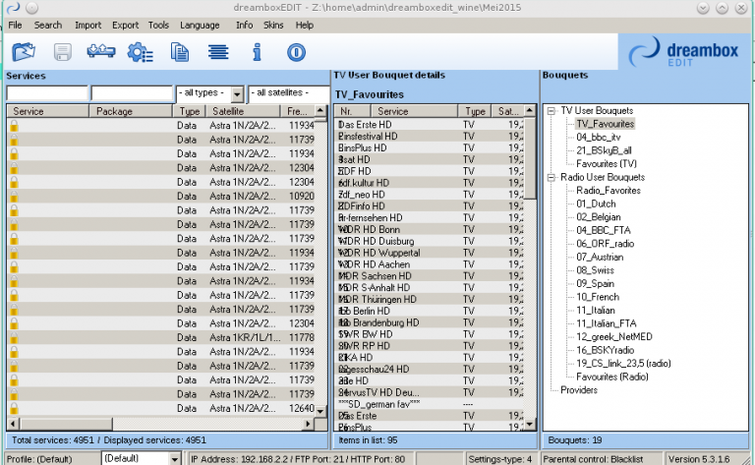
Task: Open the 'all types' filter dropdown
Action: (x=236, y=93)
